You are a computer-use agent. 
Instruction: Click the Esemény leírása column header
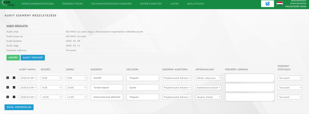click(236, 69)
